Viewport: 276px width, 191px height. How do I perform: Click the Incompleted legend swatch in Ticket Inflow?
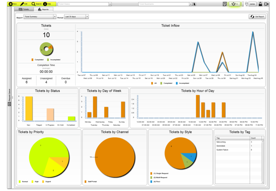(177, 83)
